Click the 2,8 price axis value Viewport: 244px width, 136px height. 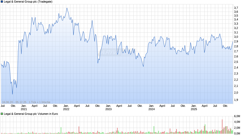coord(236,46)
